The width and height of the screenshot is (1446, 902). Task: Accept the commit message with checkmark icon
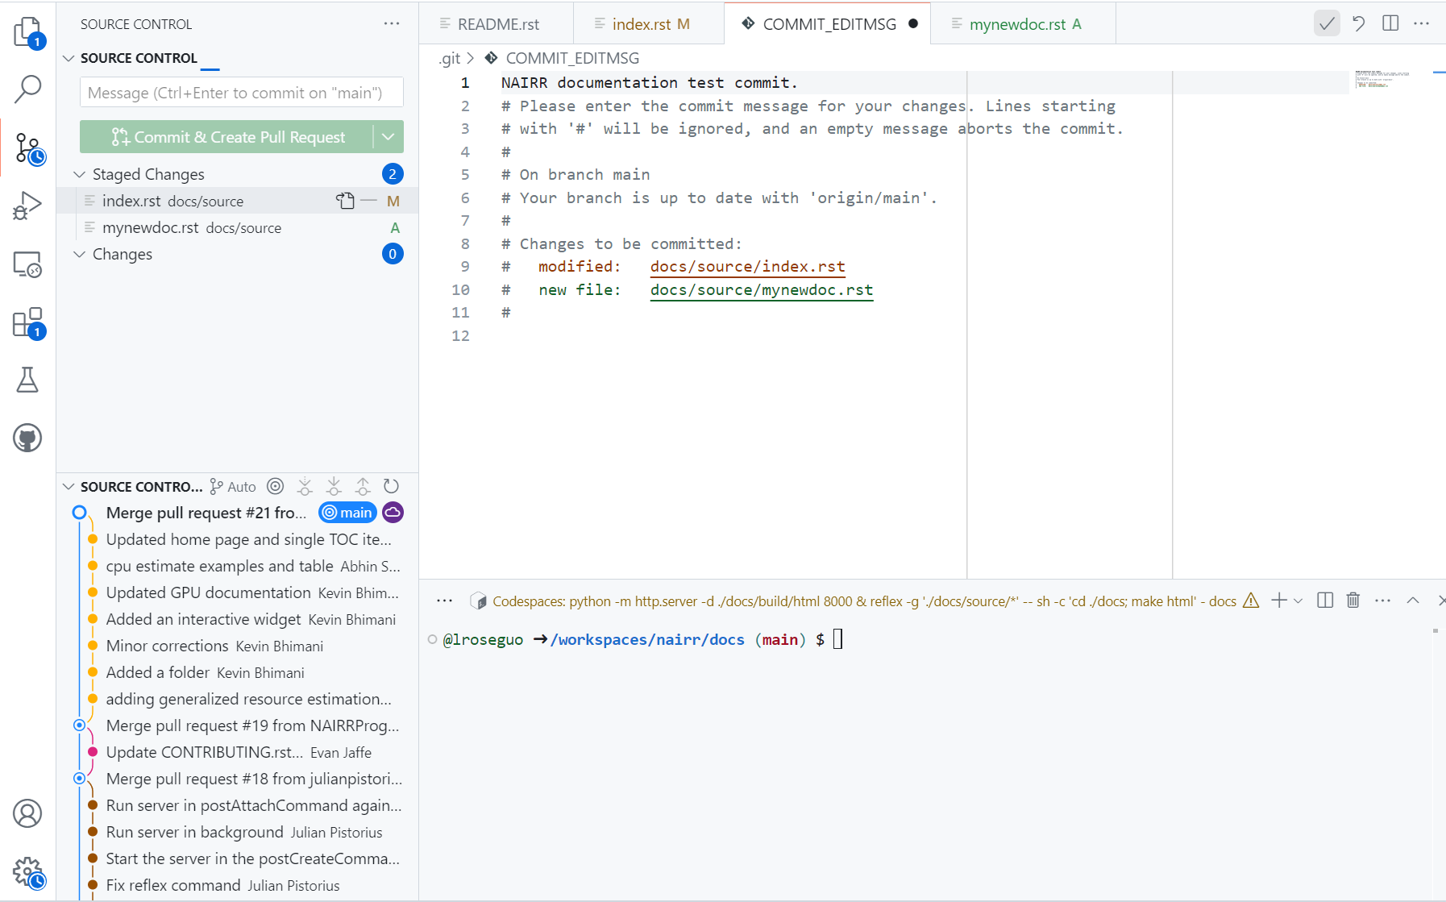(1327, 23)
